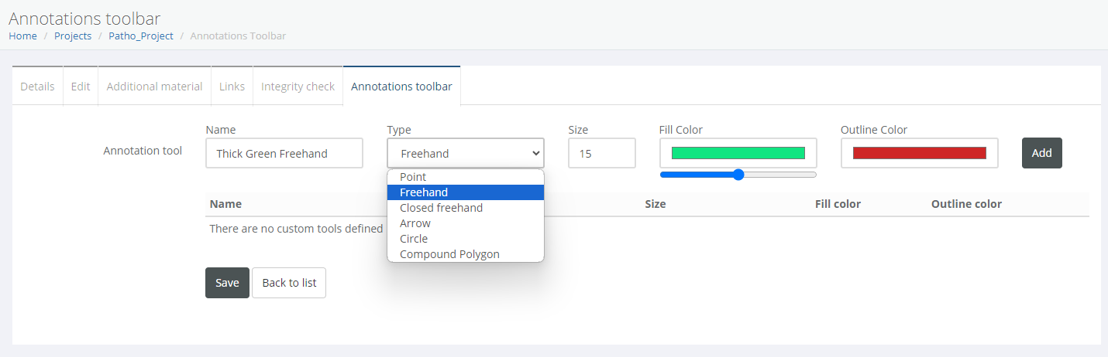This screenshot has height=357, width=1108.
Task: Click the Size input field
Action: pyautogui.click(x=601, y=153)
